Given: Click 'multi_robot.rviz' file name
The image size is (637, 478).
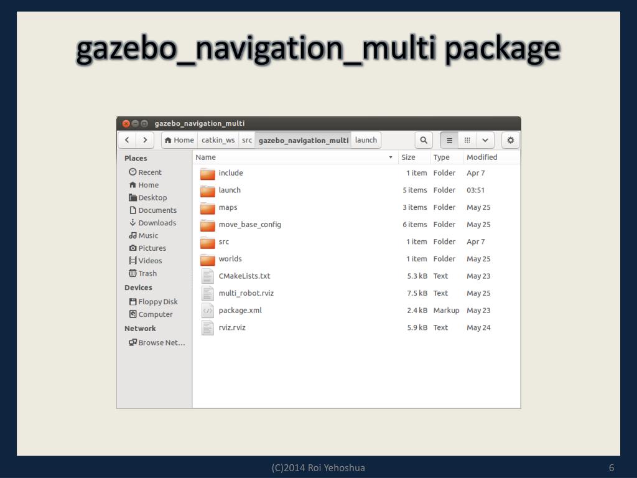Looking at the screenshot, I should coord(246,293).
